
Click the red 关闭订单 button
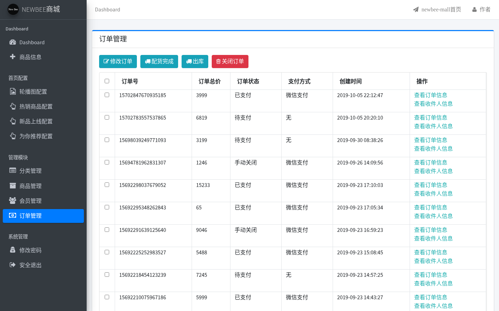(x=230, y=62)
